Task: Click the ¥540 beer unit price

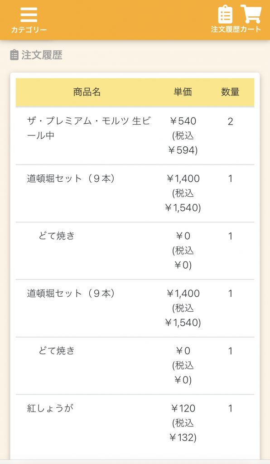Action: pyautogui.click(x=183, y=121)
